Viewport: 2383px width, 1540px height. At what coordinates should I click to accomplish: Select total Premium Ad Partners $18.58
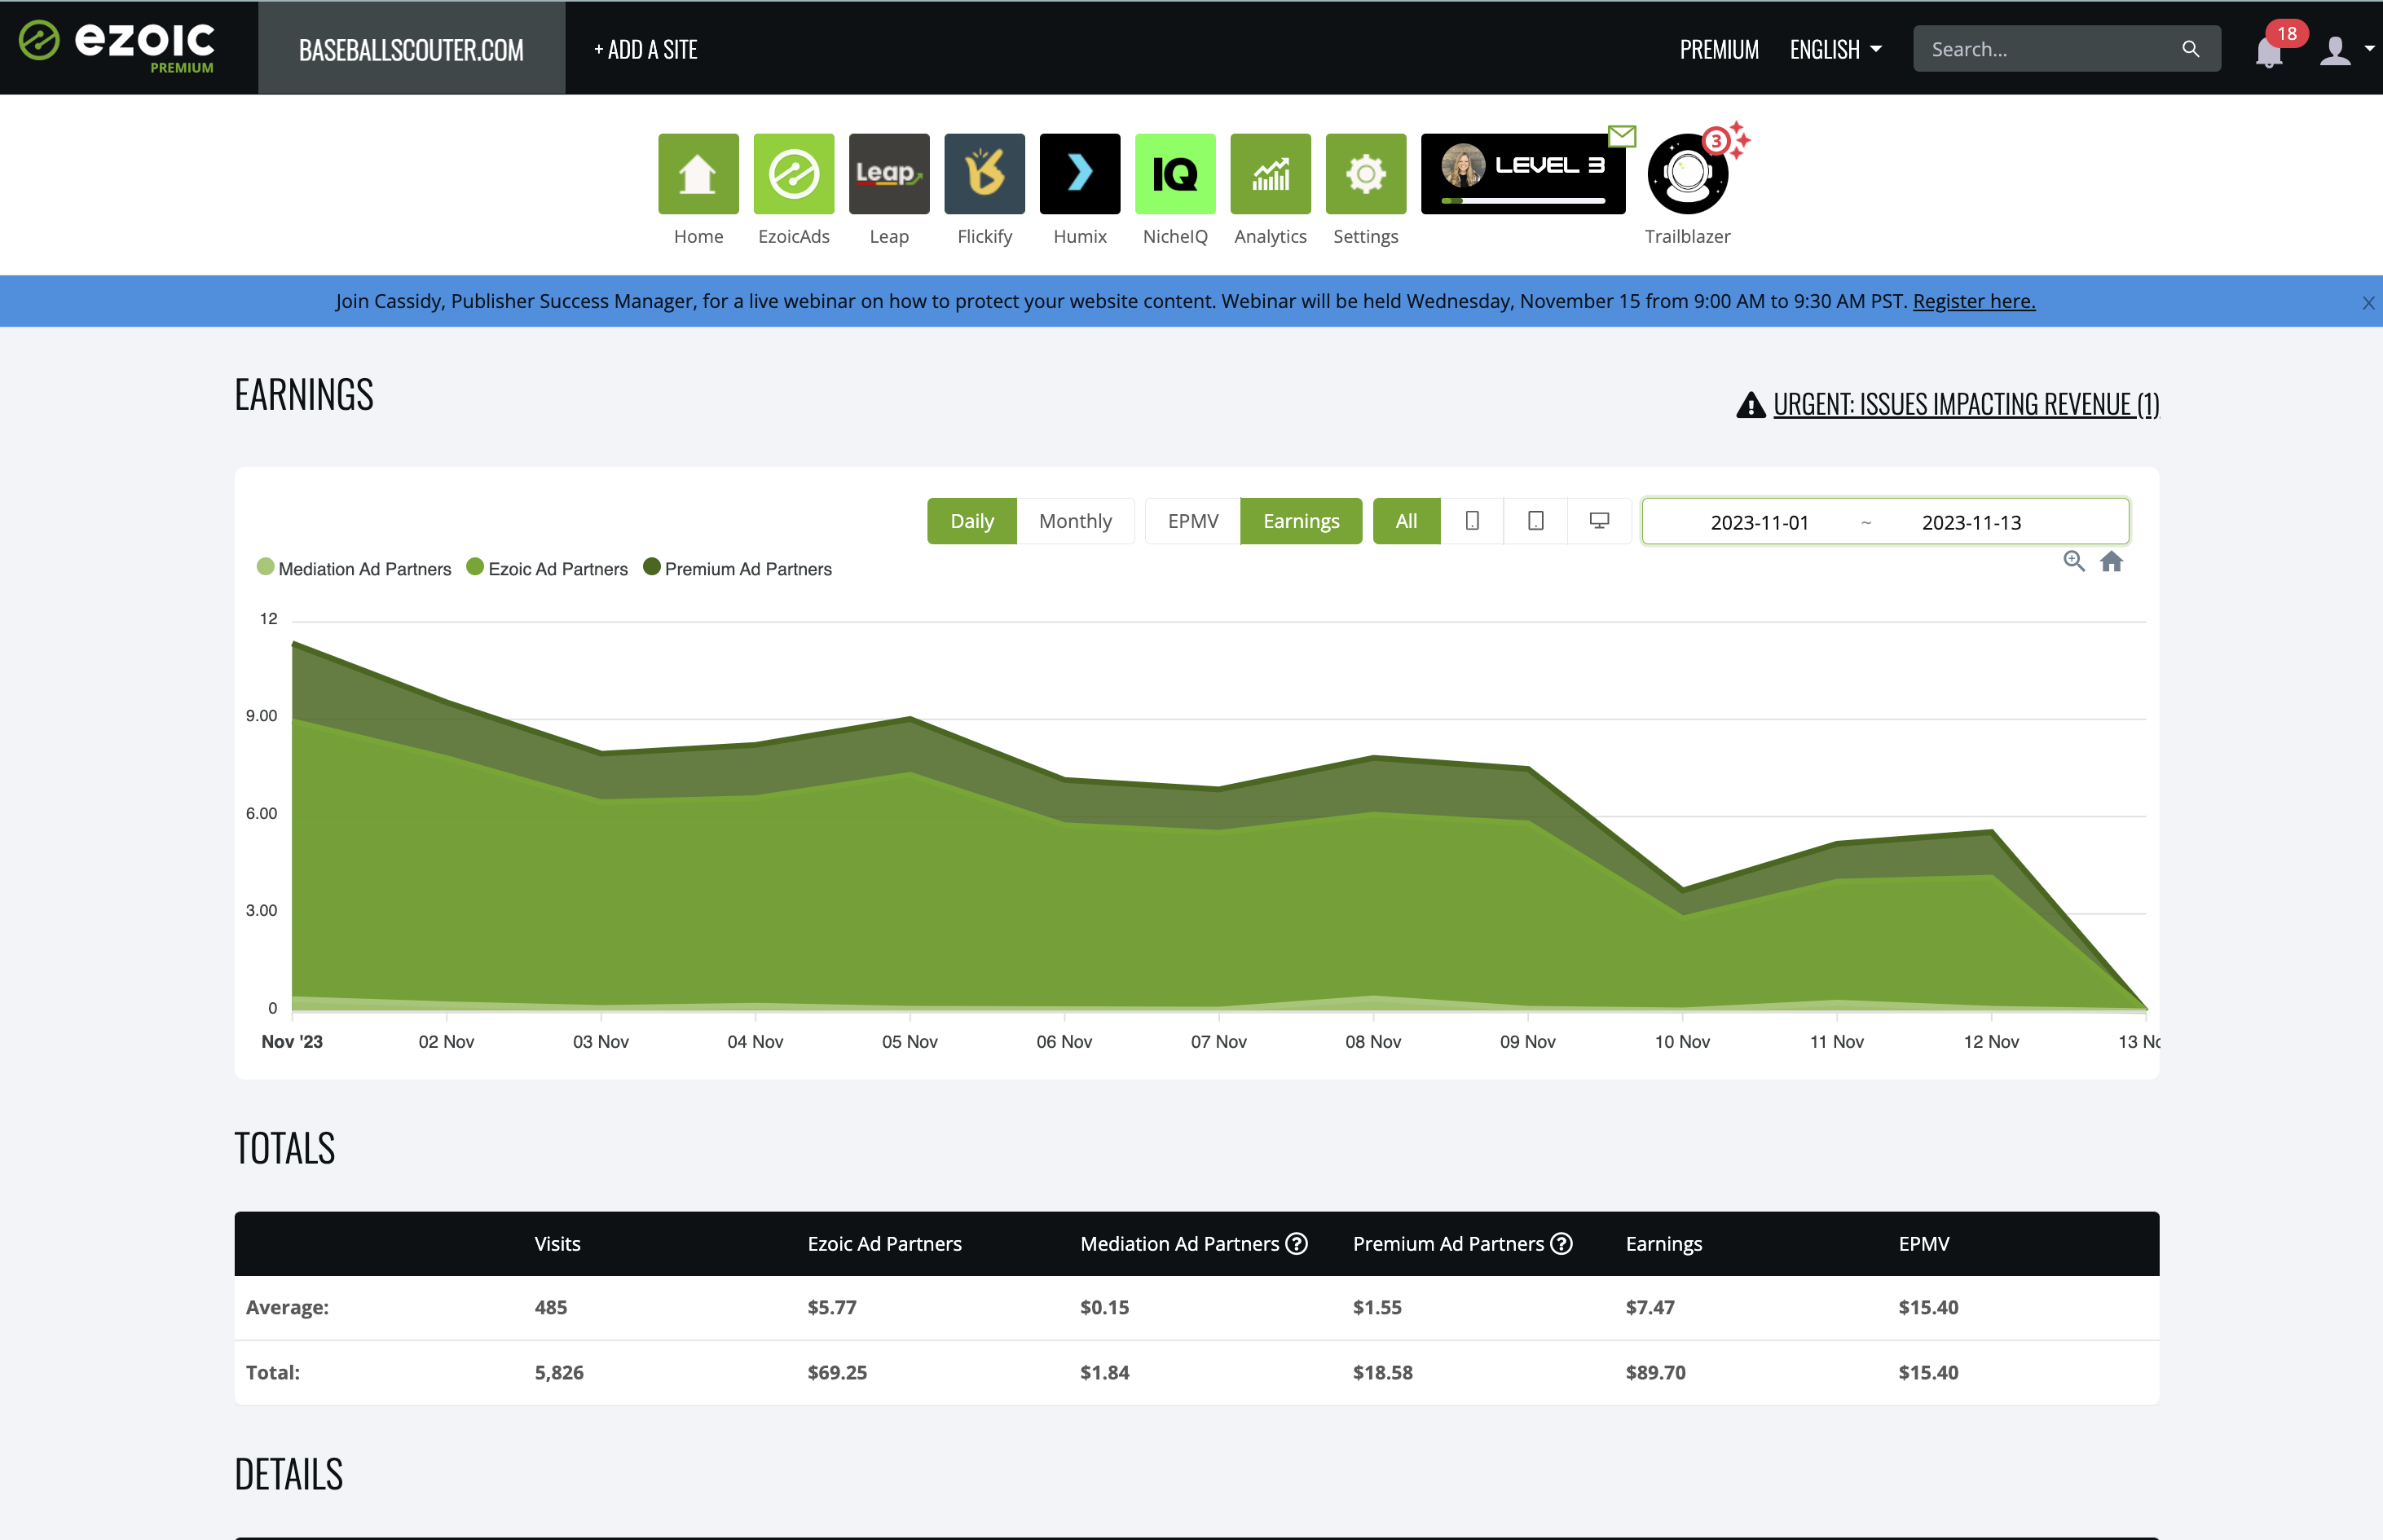pyautogui.click(x=1382, y=1372)
